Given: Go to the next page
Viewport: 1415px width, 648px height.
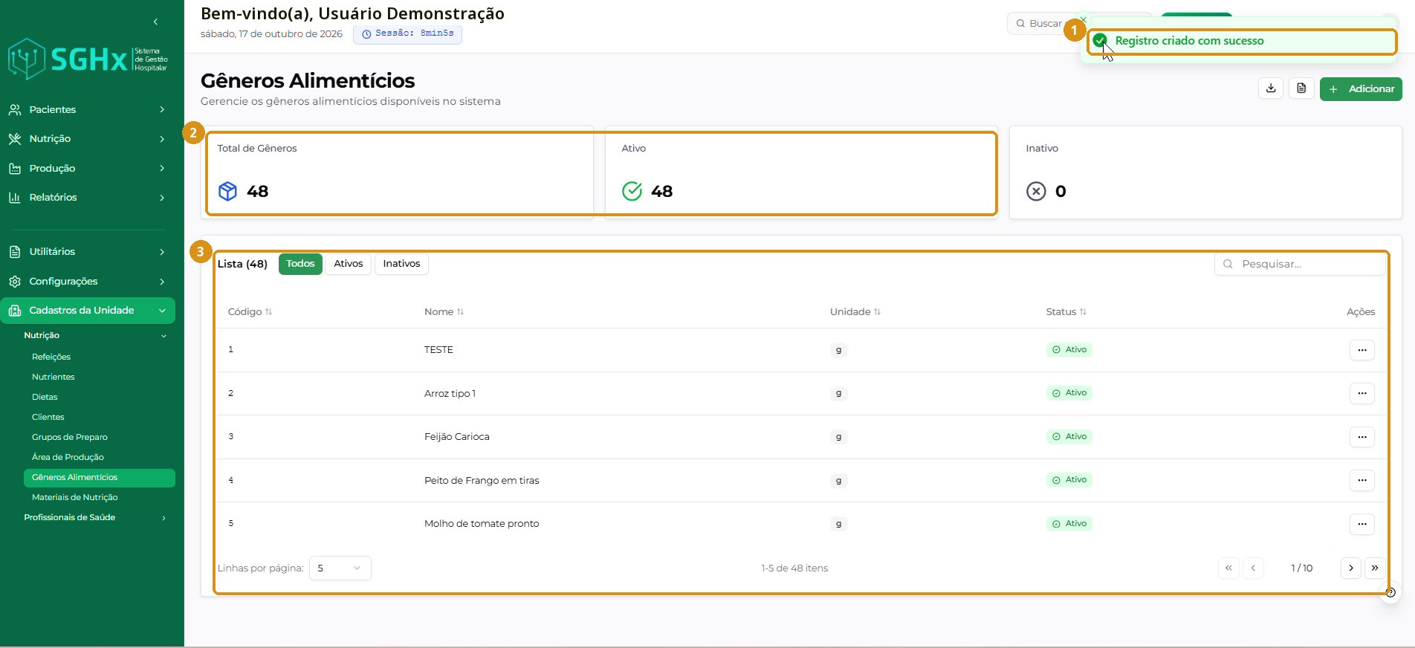Looking at the screenshot, I should click(x=1351, y=568).
